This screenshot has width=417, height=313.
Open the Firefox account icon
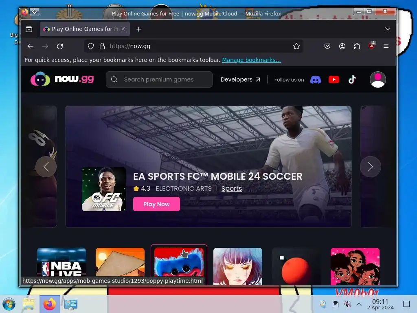342,46
